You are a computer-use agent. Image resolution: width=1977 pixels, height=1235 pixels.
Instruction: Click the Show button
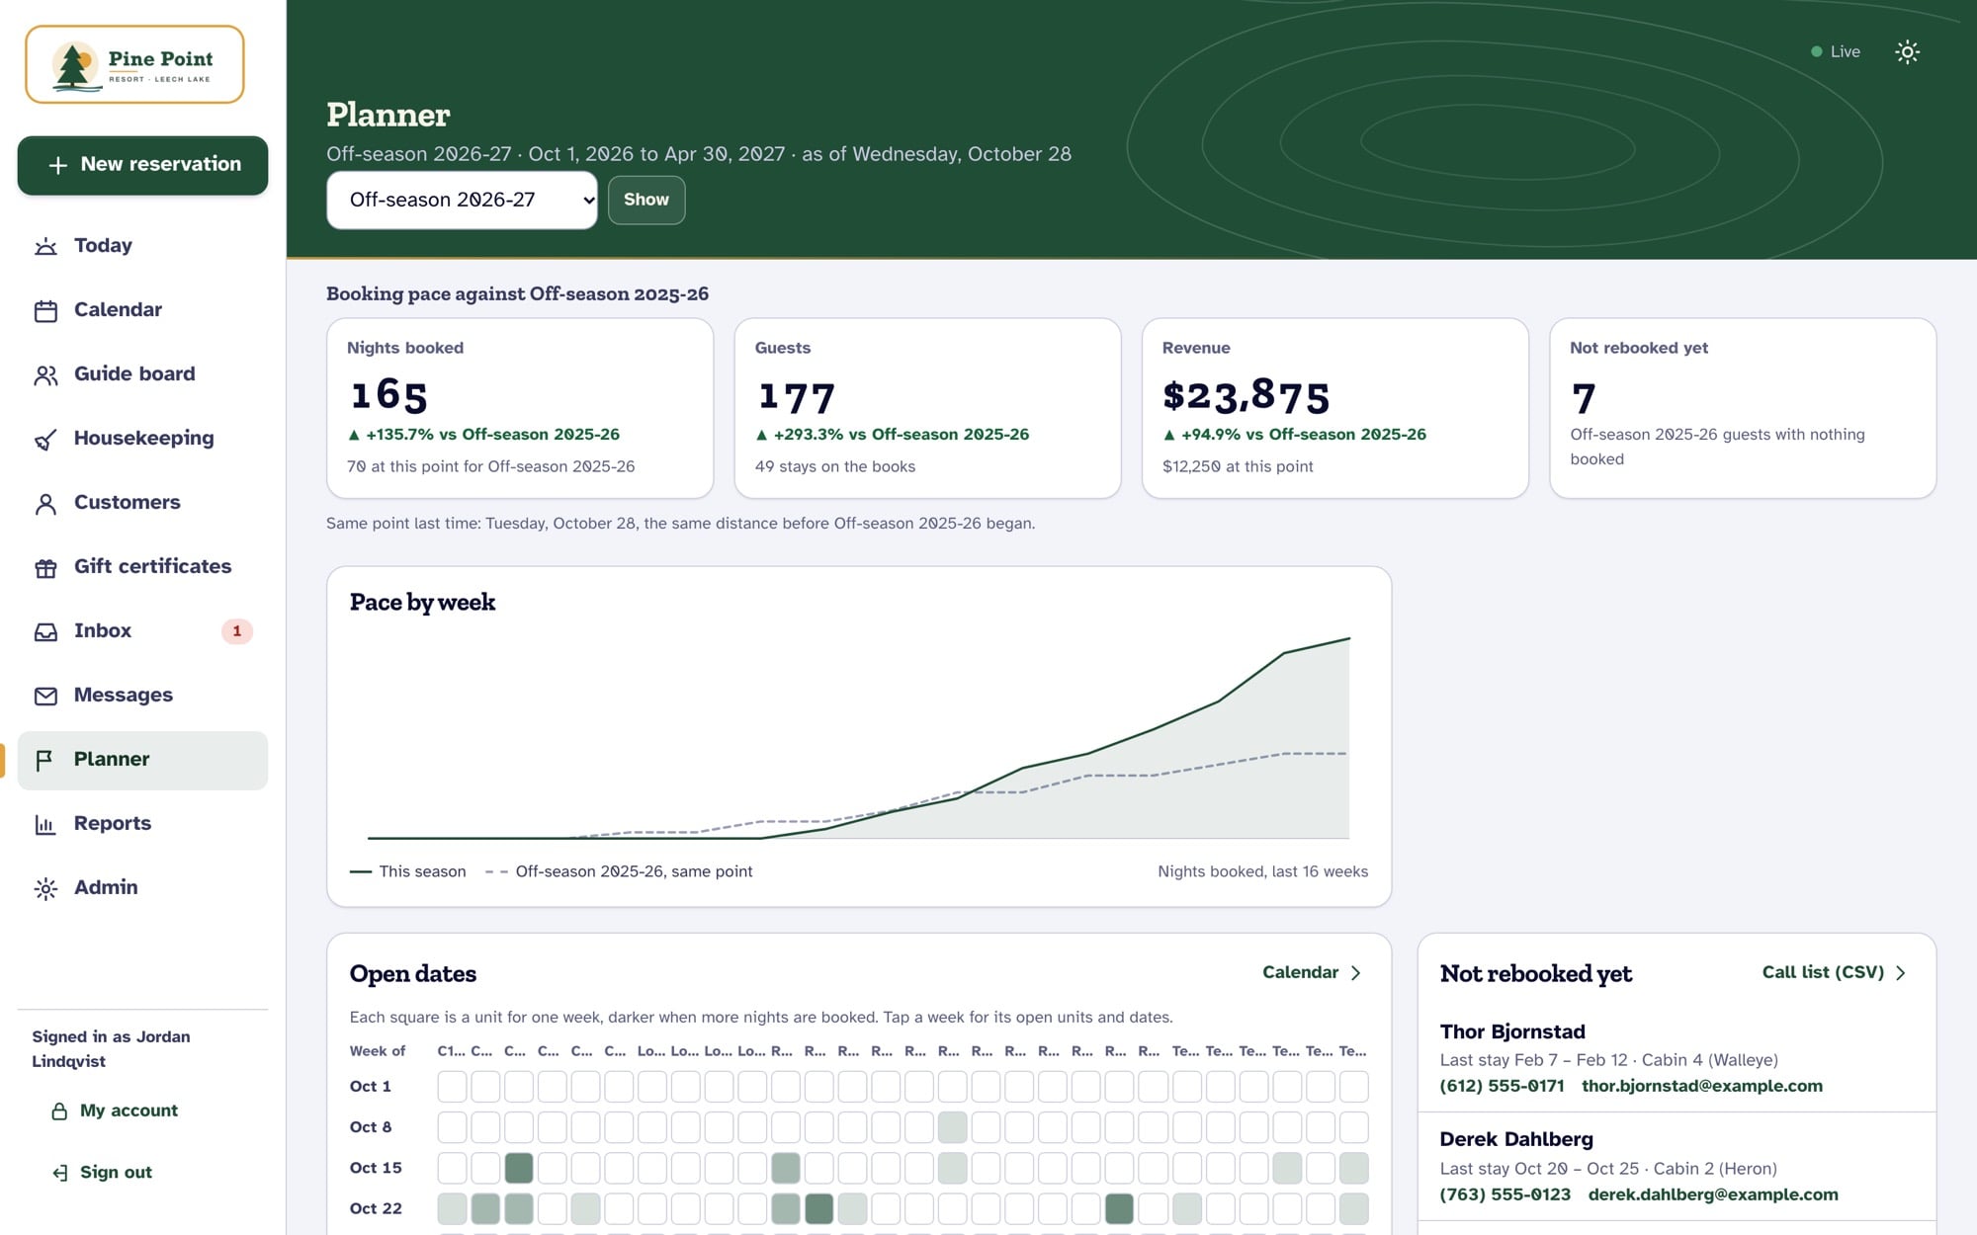[x=646, y=201]
